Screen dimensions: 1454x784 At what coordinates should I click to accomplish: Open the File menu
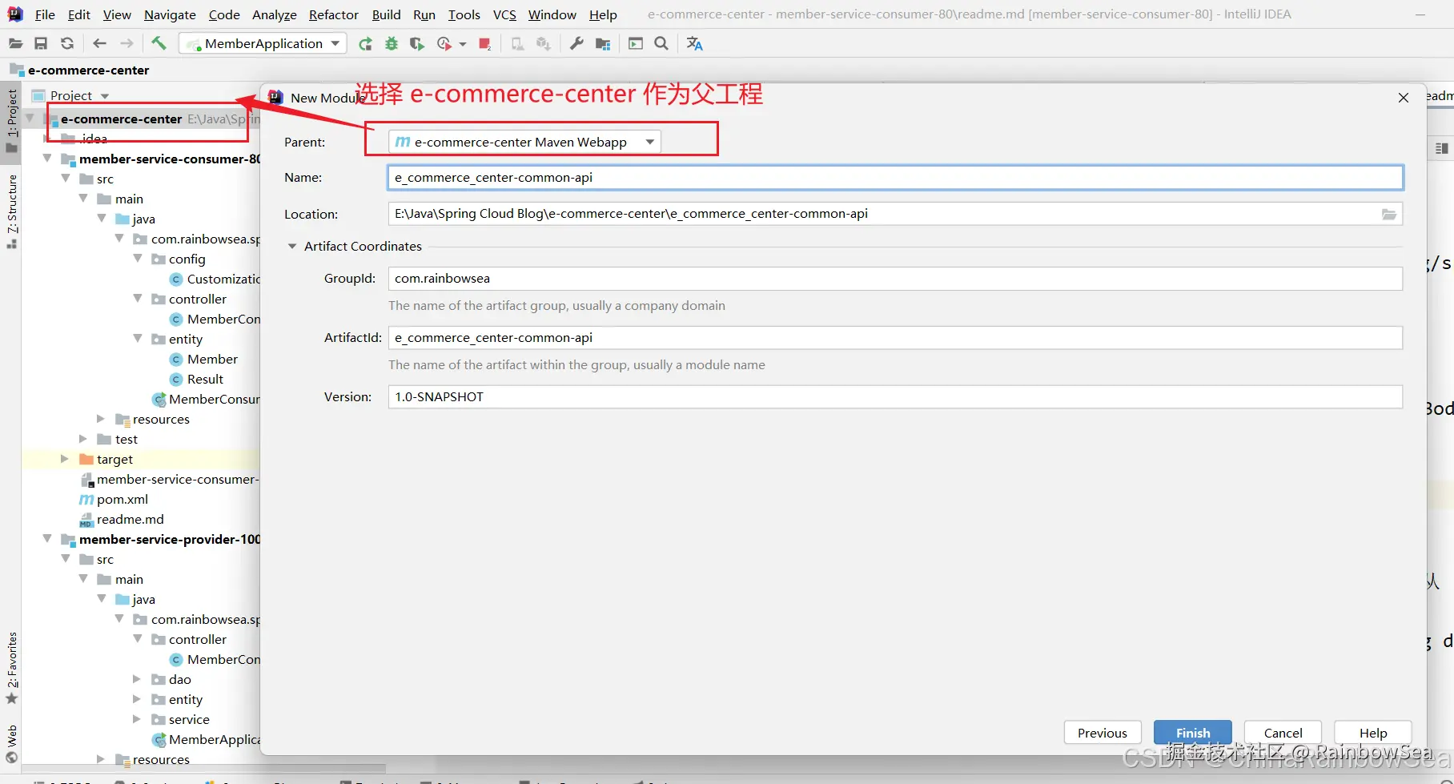45,14
